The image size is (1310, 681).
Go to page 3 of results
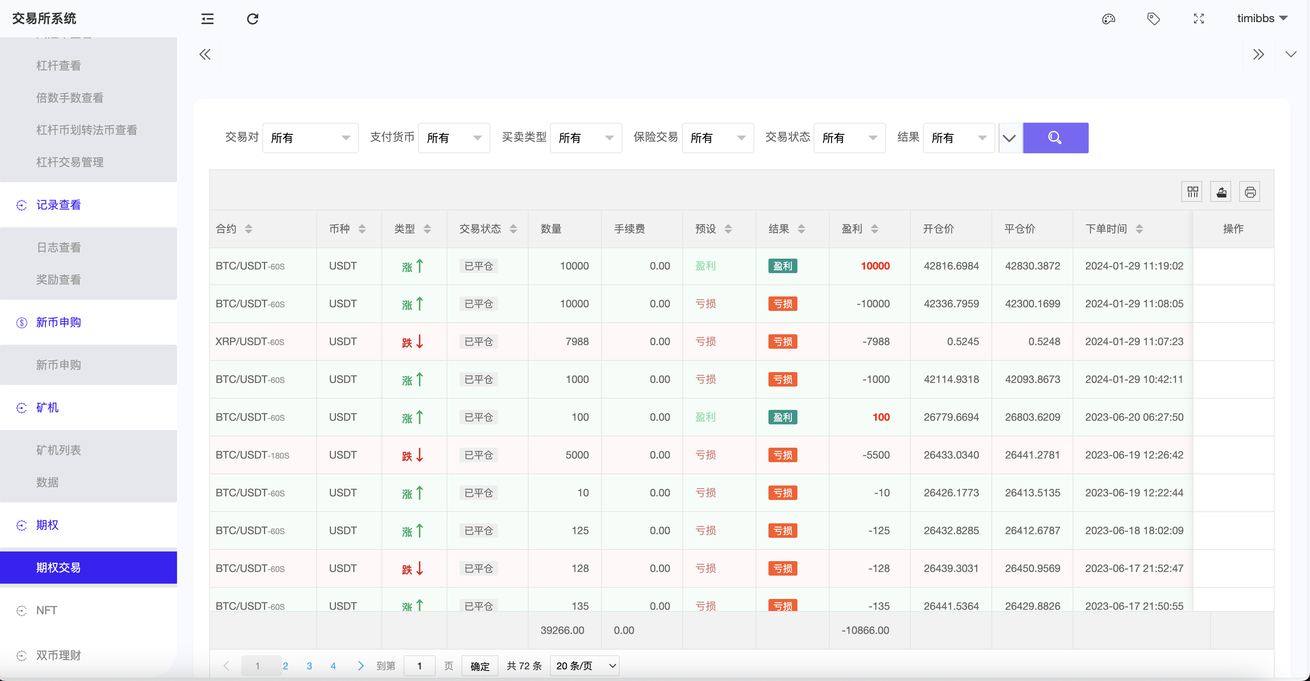[x=309, y=665]
